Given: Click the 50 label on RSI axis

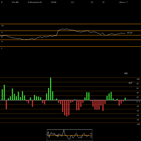Looking at the screenshot, I should (2, 37).
